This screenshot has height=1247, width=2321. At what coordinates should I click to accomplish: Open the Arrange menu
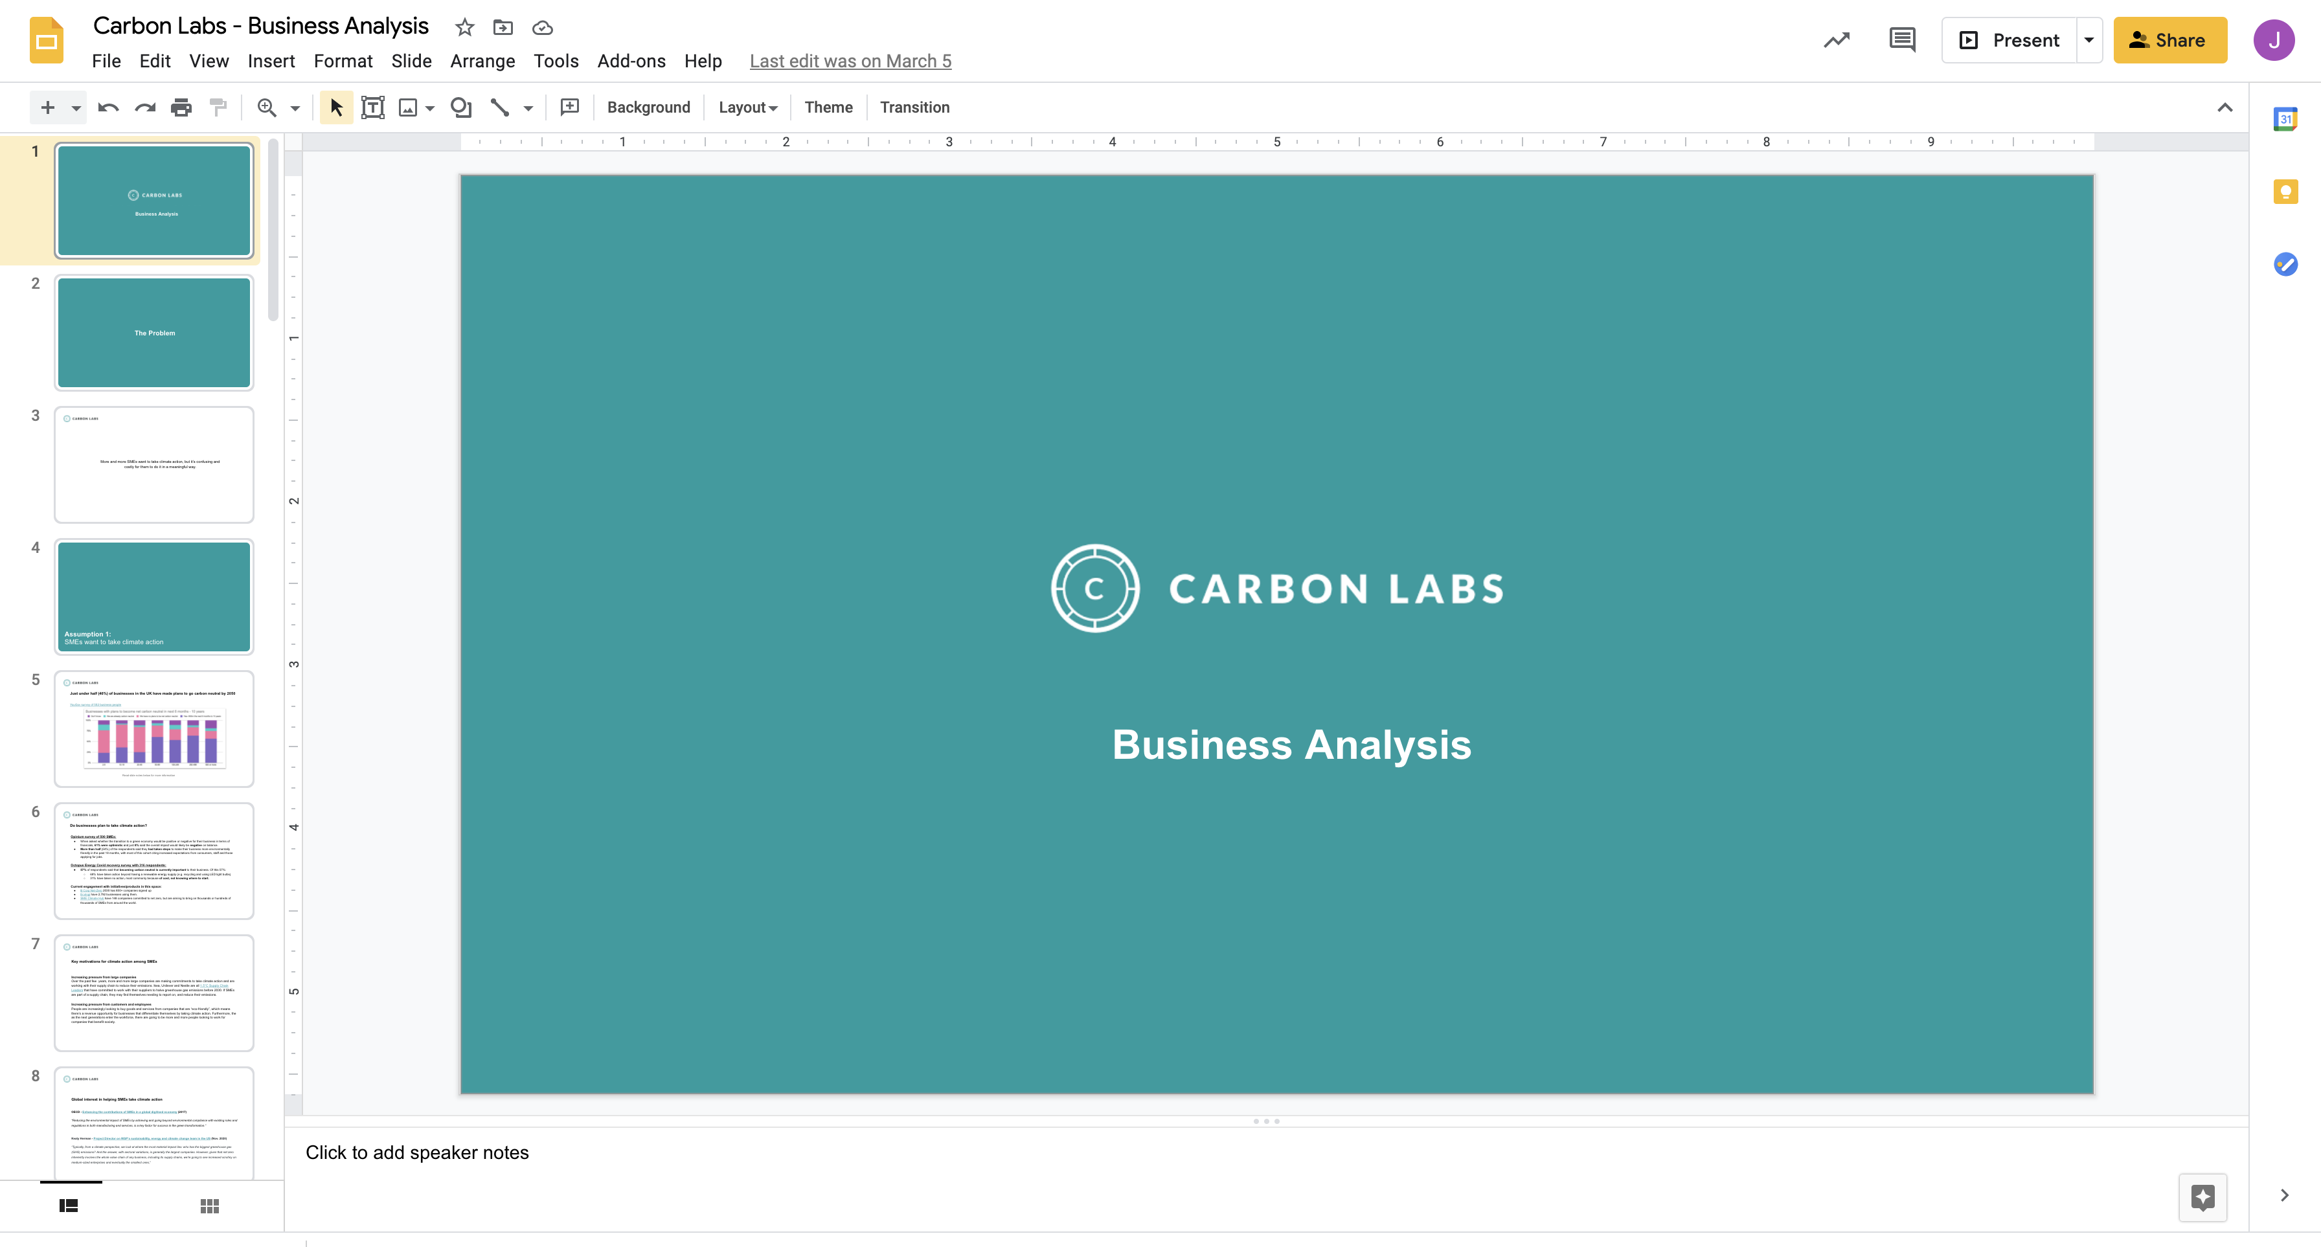tap(482, 62)
